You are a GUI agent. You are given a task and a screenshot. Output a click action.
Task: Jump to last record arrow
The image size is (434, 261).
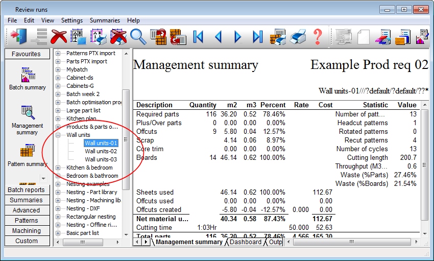click(x=257, y=37)
